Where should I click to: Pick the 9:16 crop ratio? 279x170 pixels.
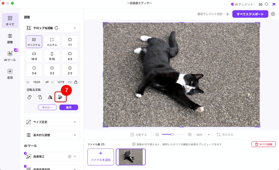52,56
